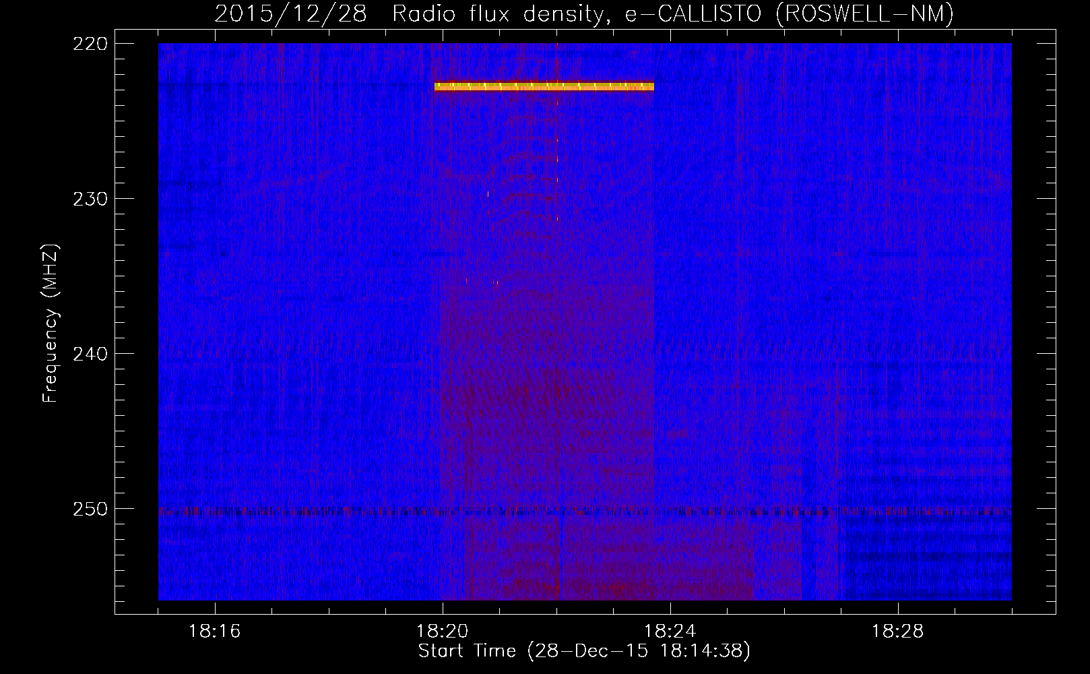Viewport: 1090px width, 674px height.
Task: Click the plot title mentioning e-CALLISTO (ROSWELL-NM)
Action: coord(584,13)
